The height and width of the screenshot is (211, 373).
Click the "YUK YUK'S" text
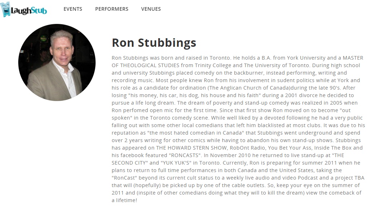(x=176, y=163)
